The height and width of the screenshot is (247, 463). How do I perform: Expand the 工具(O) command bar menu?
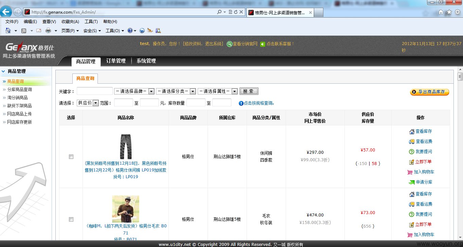[x=114, y=31]
